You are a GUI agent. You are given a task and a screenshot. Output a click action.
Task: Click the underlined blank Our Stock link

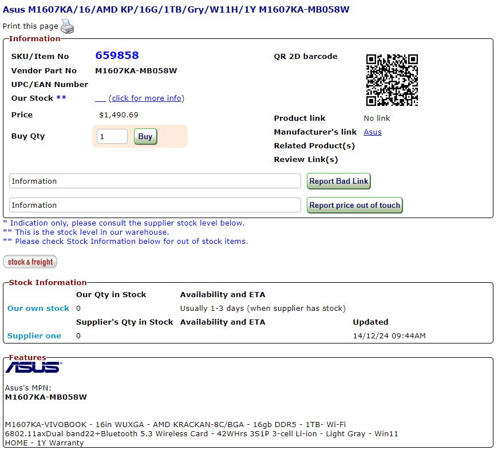pyautogui.click(x=100, y=98)
